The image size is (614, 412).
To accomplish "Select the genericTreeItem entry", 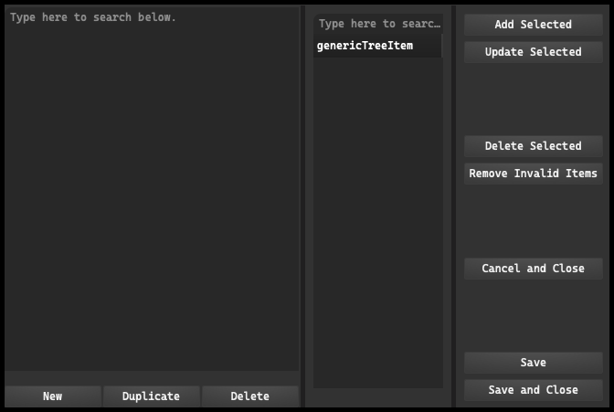I will click(377, 46).
